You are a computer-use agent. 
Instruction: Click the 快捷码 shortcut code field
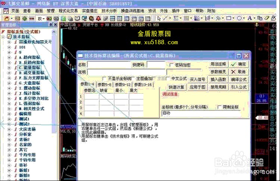point(156,65)
